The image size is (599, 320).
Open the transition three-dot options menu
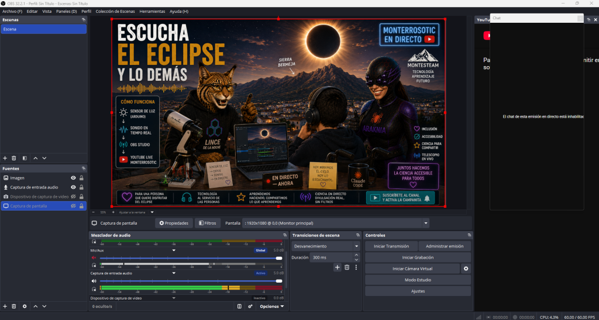click(356, 267)
